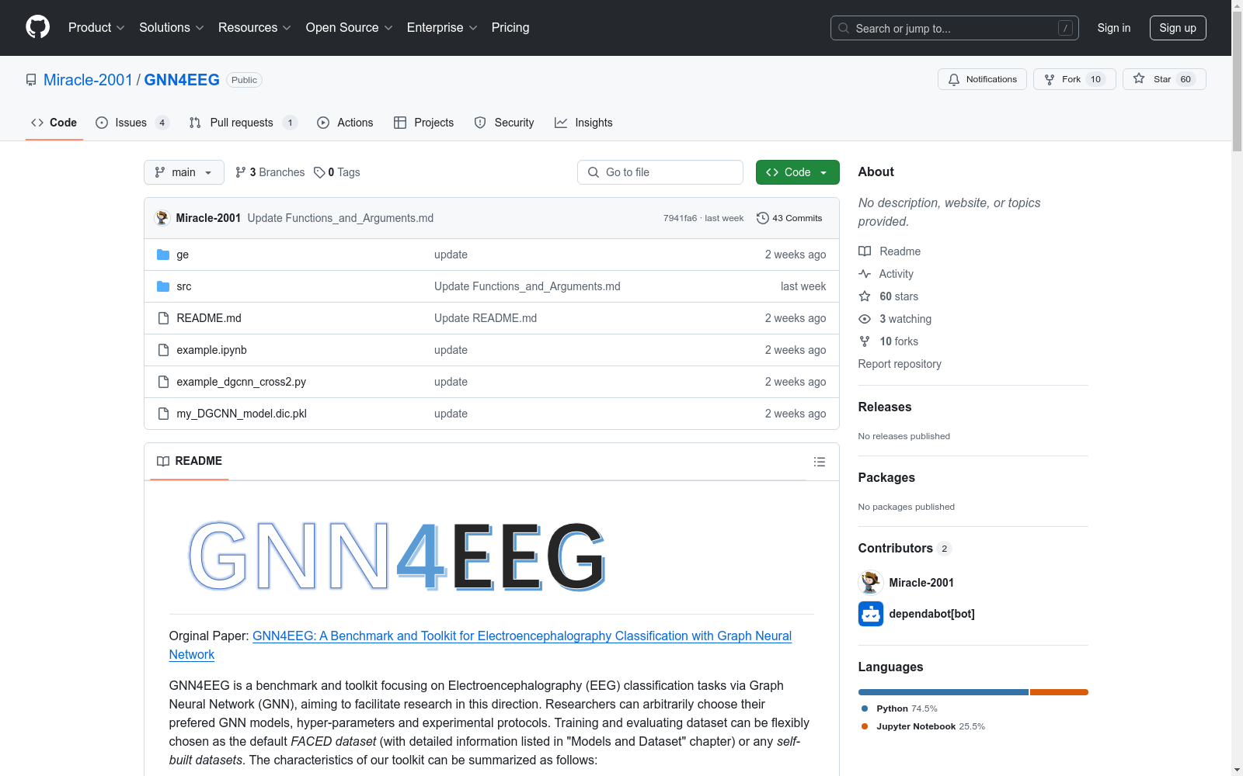Click Report repository
The height and width of the screenshot is (776, 1243).
click(900, 364)
